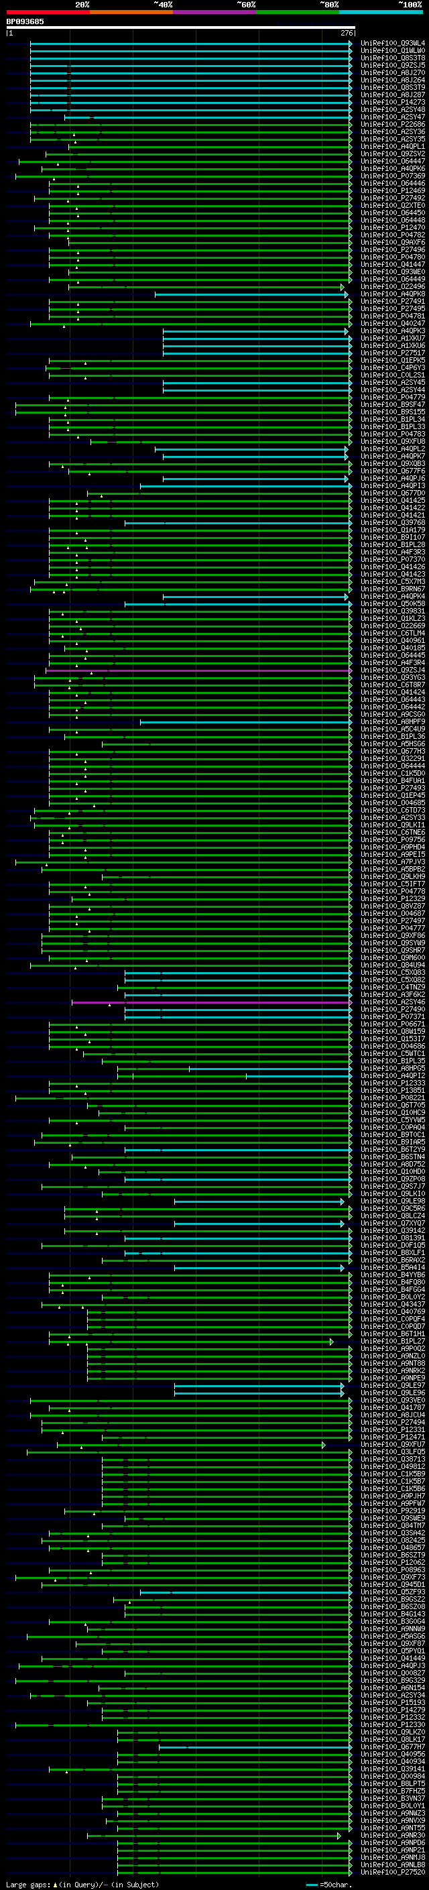Click label UniRef100_A8HPG5

pyautogui.click(x=393, y=1068)
